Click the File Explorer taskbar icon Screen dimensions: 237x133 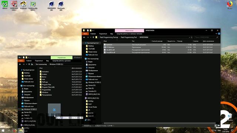coord(21,130)
